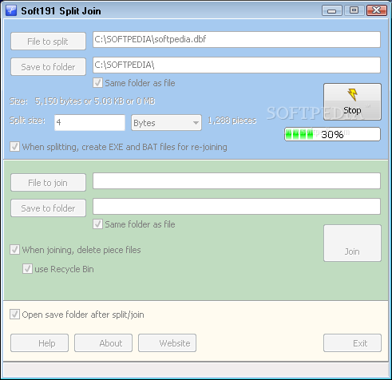392x380 pixels.
Task: Minimize the Split Join window
Action: (332, 10)
